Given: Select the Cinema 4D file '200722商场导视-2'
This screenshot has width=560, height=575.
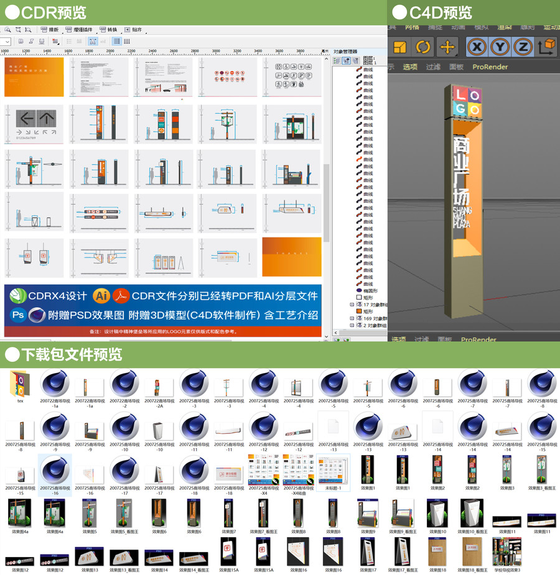Looking at the screenshot, I should [125, 389].
